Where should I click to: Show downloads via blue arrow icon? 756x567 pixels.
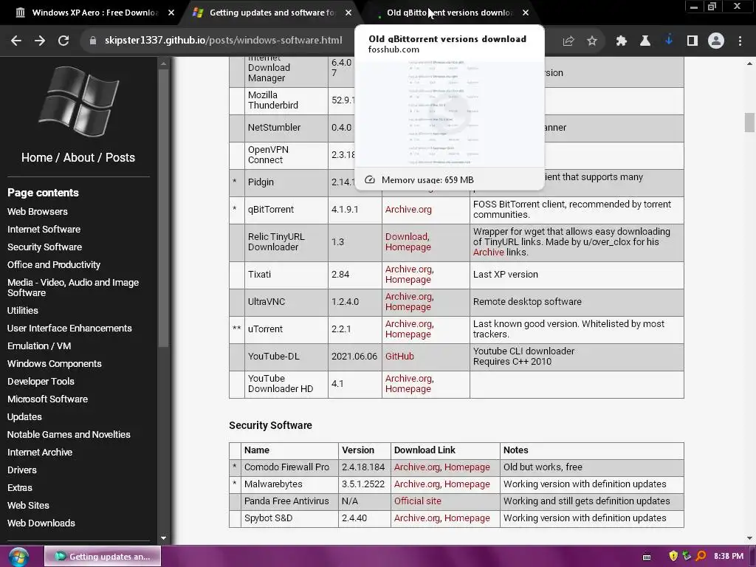click(669, 41)
